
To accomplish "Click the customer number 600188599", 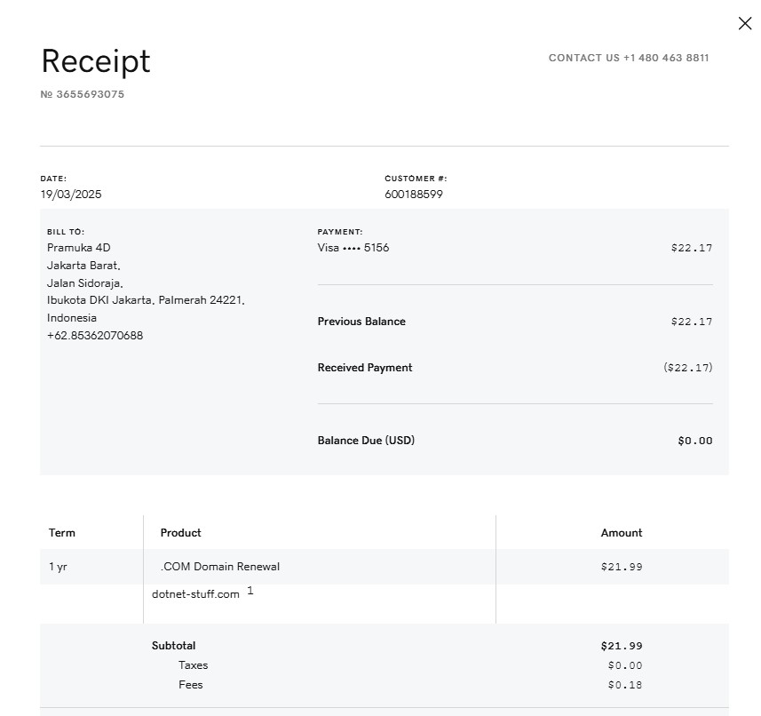I will click(x=414, y=195).
